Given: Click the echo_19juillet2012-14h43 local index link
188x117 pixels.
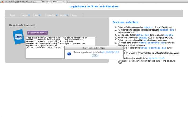Looking at the screenshot, I should point(110,52).
